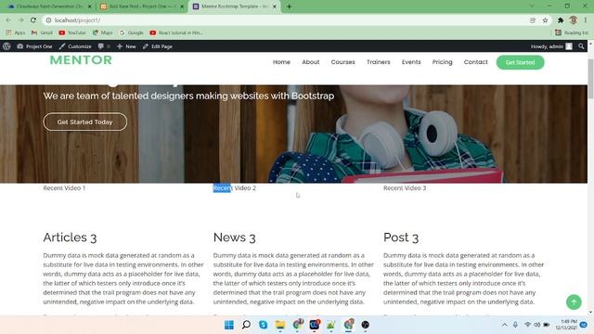
Task: Click the Recent Video 2 text
Action: (235, 187)
